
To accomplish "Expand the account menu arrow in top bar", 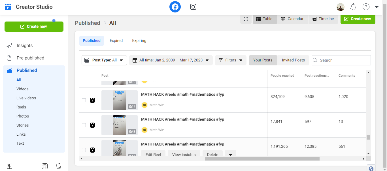I will [x=377, y=7].
